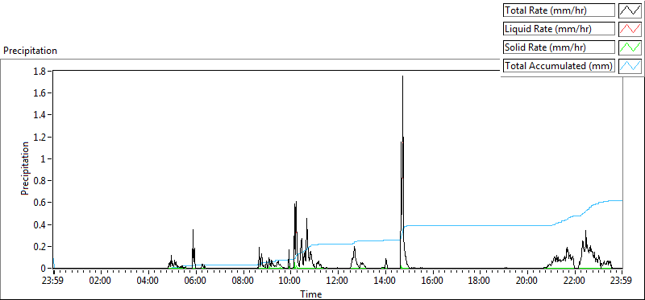The image size is (645, 300).
Task: Click the total rate peak just after 10:00
Action: pos(296,202)
